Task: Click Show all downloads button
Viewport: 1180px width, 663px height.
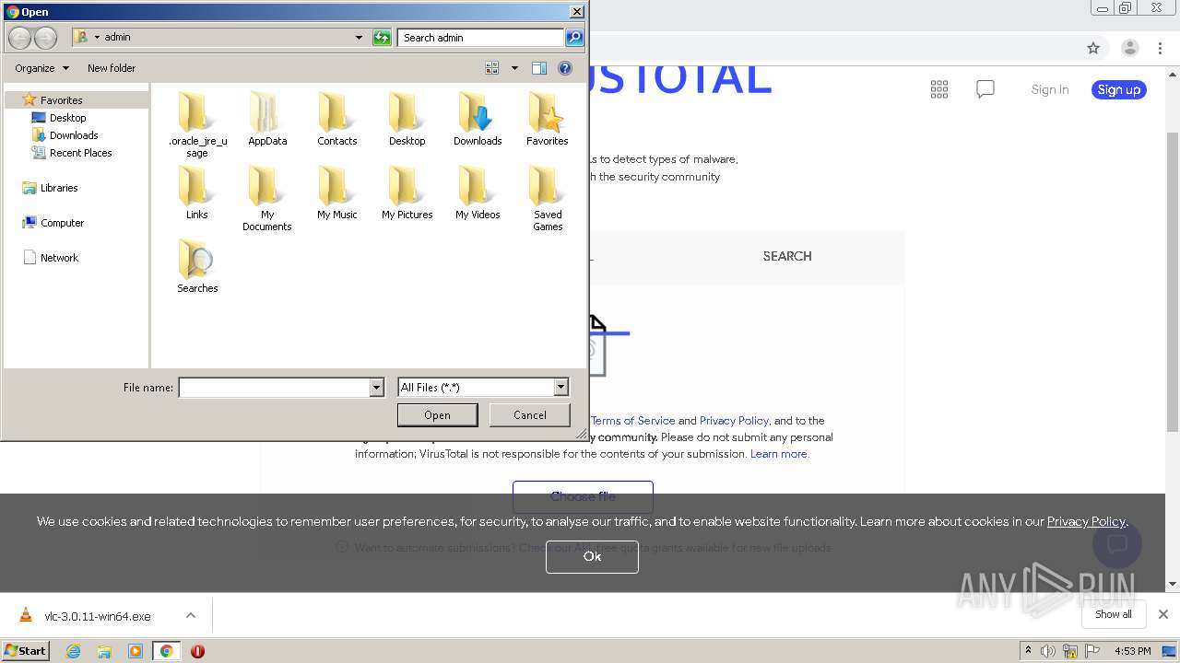Action: click(x=1114, y=614)
